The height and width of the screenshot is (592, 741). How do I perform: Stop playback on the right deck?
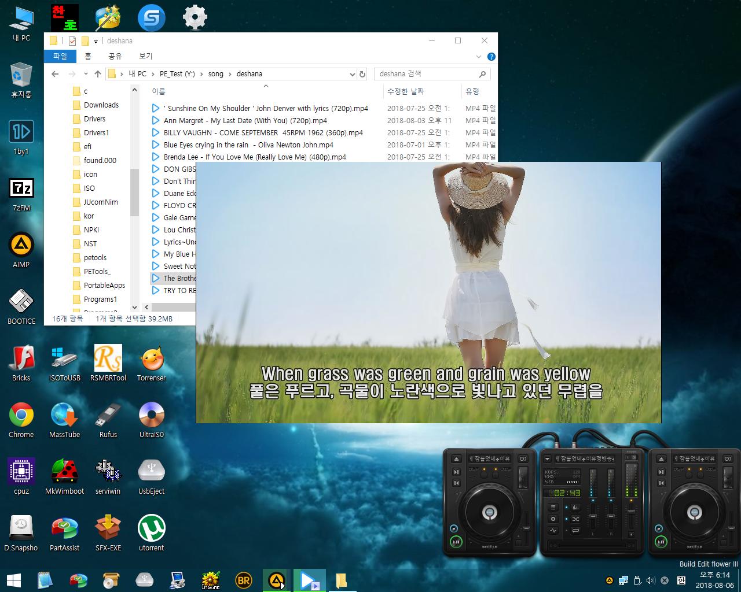(x=659, y=528)
